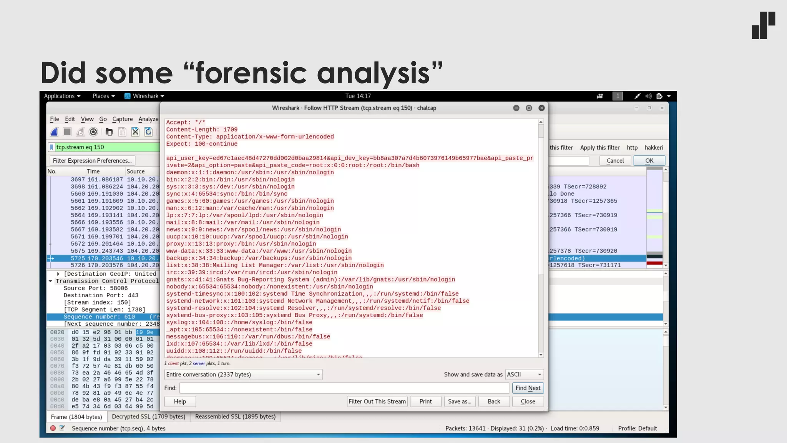
Task: Click the tcp.stream eq 150 filter field
Action: tap(108, 147)
